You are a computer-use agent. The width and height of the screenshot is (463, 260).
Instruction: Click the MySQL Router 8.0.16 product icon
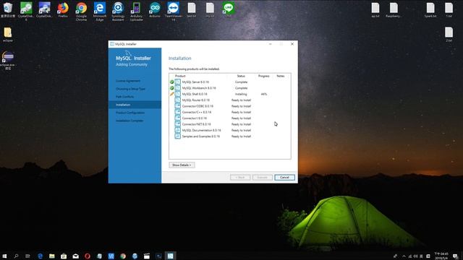177,100
